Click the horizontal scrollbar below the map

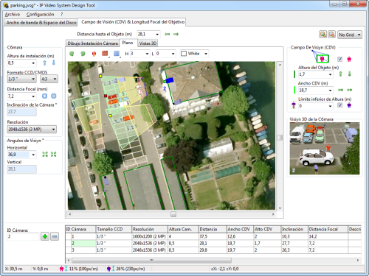tap(172, 214)
